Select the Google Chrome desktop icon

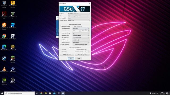pyautogui.click(x=4, y=37)
